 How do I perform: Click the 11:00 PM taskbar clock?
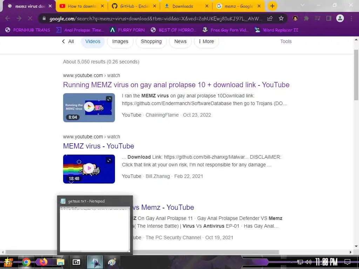[326, 262]
